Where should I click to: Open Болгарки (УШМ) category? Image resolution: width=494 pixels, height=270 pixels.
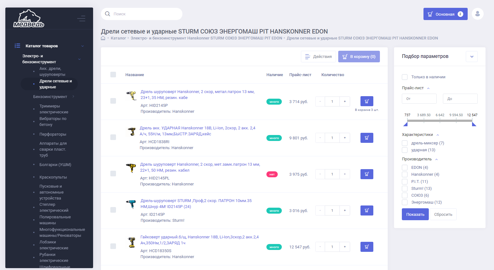(x=55, y=165)
